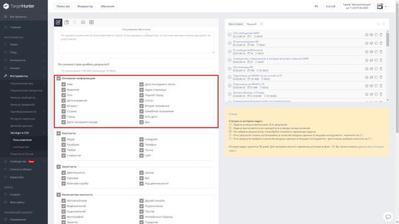Click the history search magnifier icon
399x224 pixels.
pos(378,24)
